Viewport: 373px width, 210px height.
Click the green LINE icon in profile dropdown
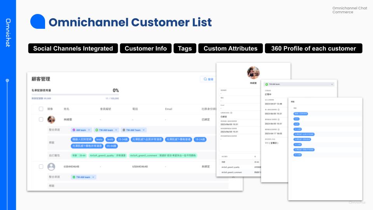(x=266, y=84)
